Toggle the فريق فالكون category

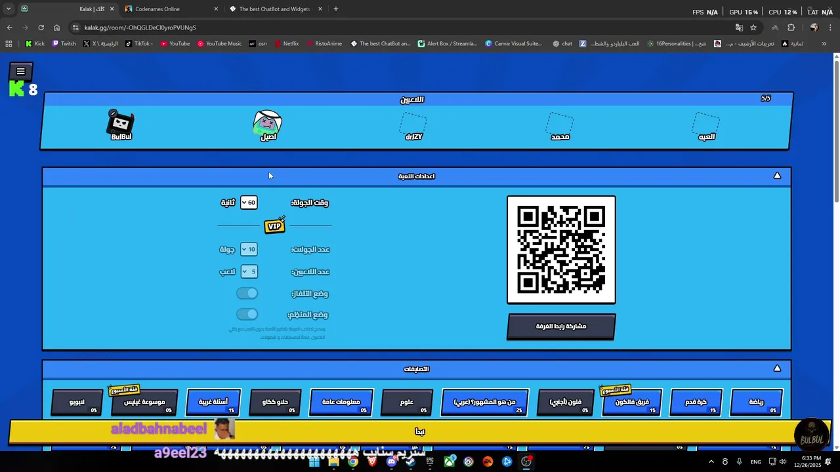[x=631, y=402]
